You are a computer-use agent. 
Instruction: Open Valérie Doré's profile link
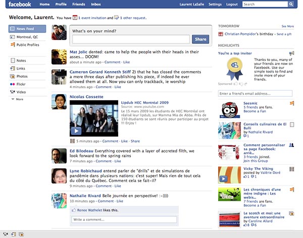[270, 173]
